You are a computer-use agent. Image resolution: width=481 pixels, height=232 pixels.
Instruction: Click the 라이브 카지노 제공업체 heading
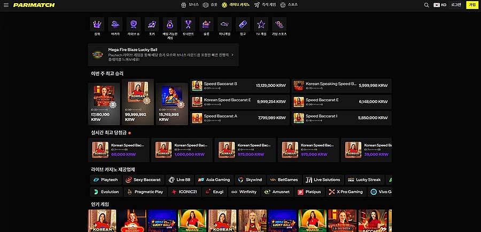click(113, 169)
